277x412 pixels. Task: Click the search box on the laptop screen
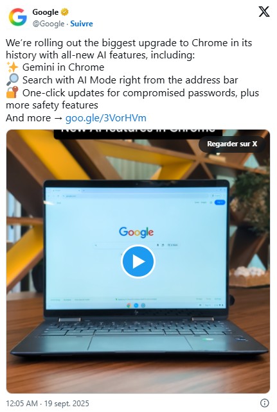pos(137,245)
